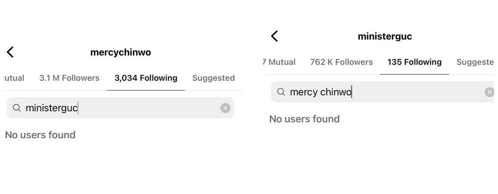Image resolution: width=498 pixels, height=194 pixels.
Task: Focus search field containing mercy chinwo
Action: [383, 92]
